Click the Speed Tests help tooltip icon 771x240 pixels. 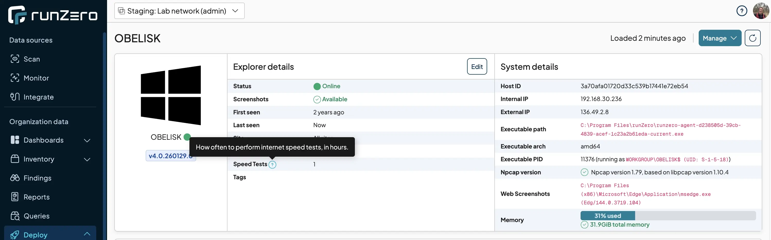pos(272,164)
